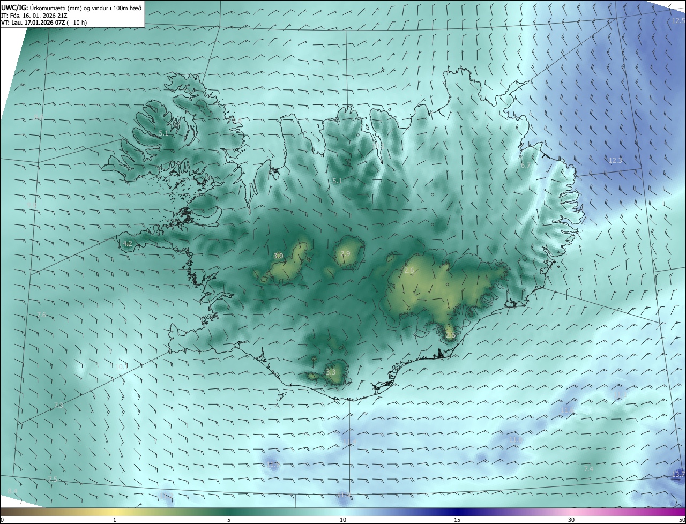Click the 7.3 value label

coord(58,406)
